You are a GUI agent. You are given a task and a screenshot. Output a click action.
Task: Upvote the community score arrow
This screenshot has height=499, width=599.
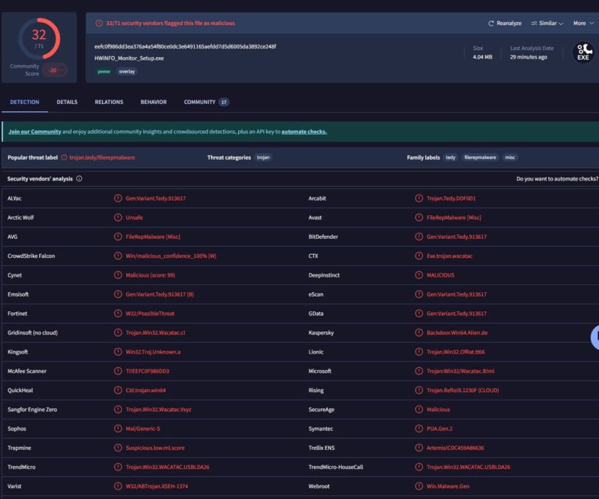[63, 67]
